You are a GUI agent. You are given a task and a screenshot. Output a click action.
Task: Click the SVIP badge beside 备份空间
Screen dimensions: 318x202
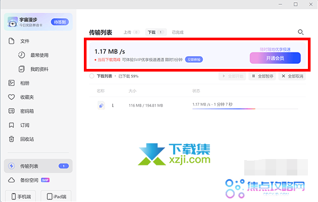(x=45, y=180)
